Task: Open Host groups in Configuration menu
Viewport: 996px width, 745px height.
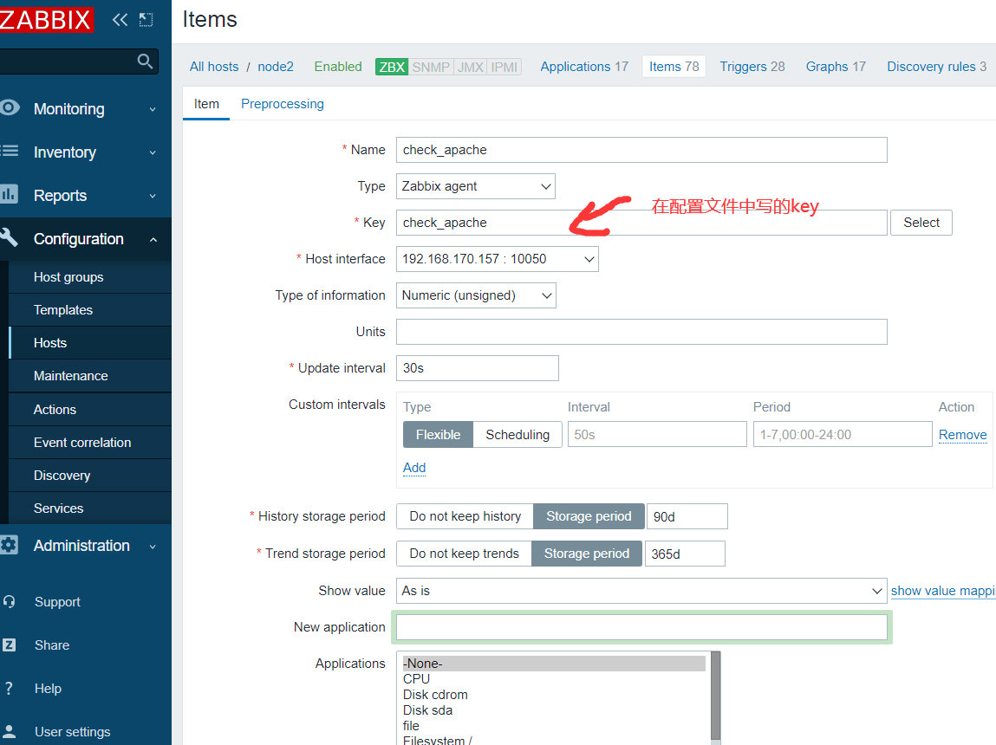Action: [90, 277]
